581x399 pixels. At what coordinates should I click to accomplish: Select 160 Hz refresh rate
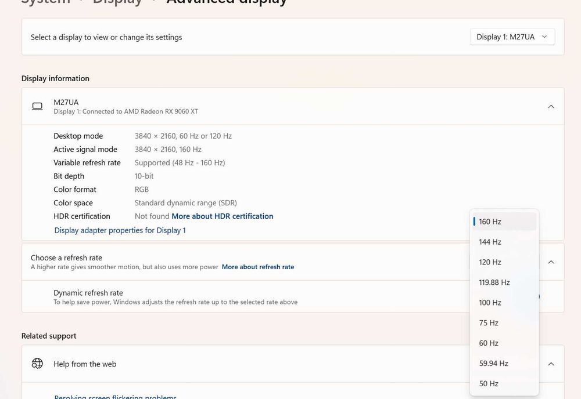tap(504, 222)
